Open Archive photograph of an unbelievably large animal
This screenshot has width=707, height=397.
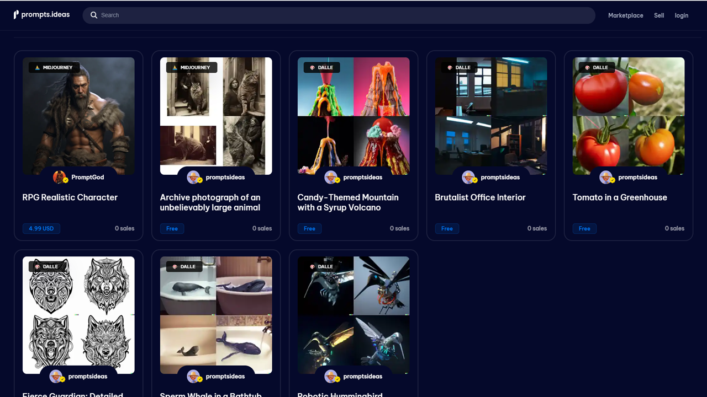click(210, 202)
